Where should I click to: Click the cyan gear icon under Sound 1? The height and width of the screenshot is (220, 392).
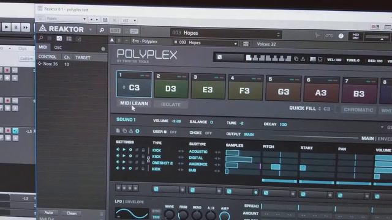pos(137,131)
